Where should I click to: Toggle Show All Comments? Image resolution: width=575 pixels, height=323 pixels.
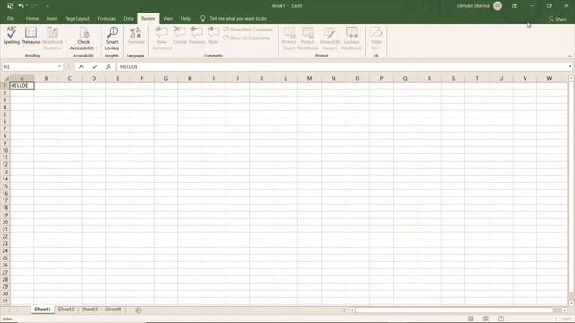click(x=246, y=38)
